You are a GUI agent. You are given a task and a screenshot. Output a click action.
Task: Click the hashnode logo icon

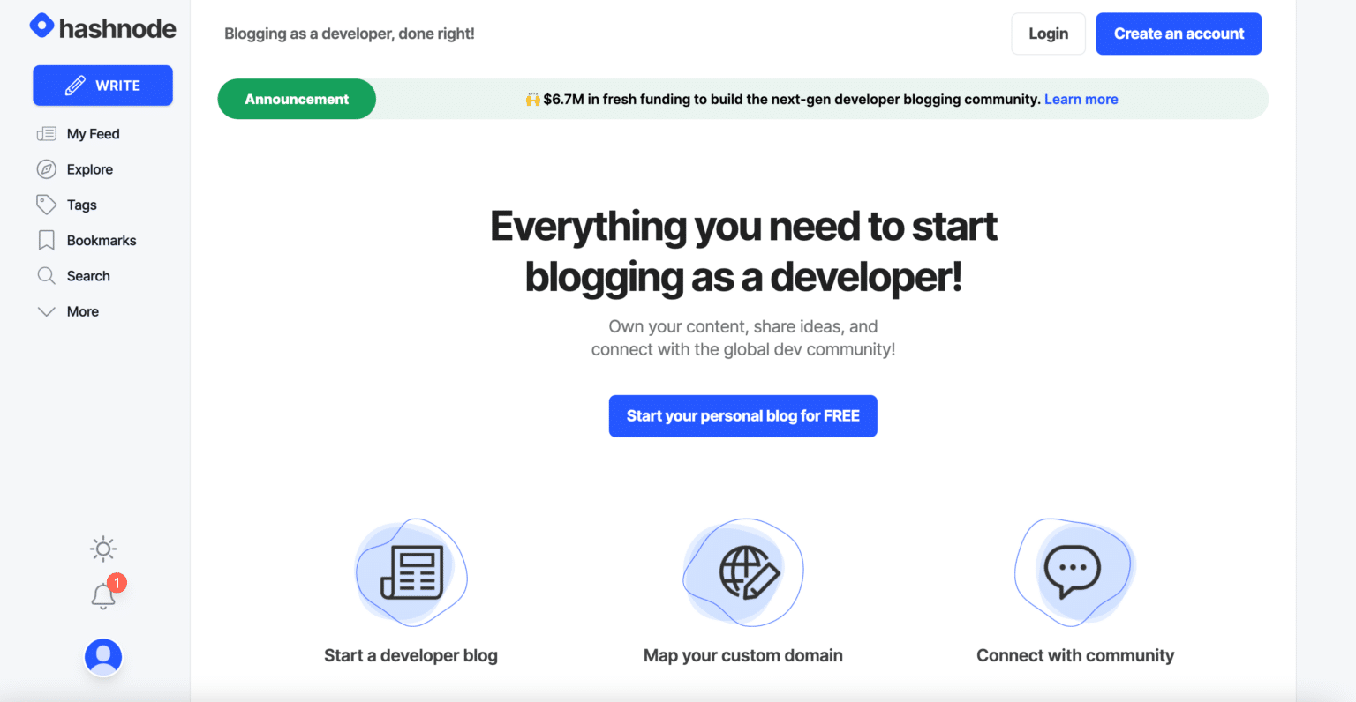click(41, 26)
